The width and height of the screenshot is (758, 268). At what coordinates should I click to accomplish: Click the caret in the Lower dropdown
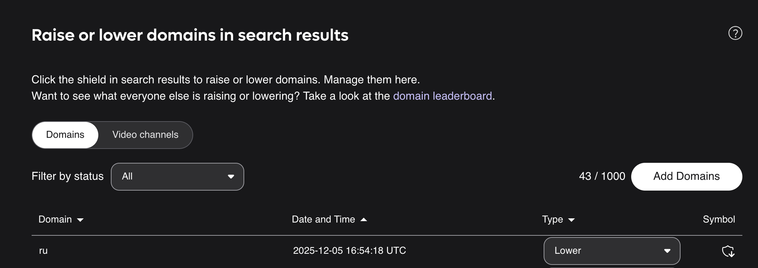[667, 251]
